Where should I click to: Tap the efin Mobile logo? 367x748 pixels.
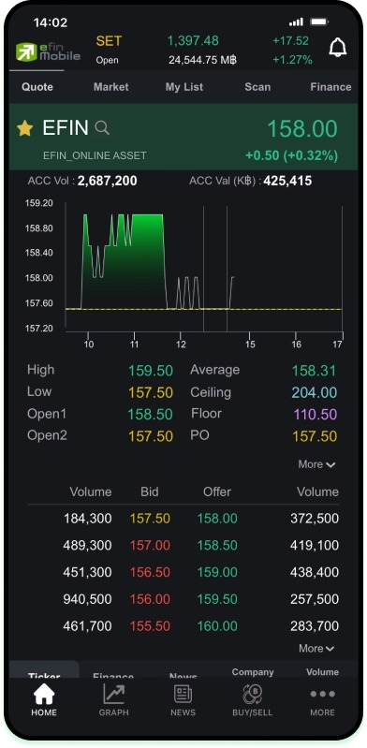[x=48, y=51]
